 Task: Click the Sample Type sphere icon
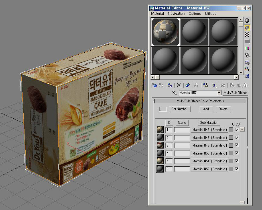[x=247, y=21]
